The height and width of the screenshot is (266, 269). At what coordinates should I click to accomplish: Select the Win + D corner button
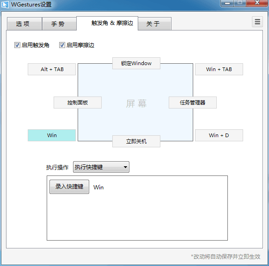[x=219, y=135]
